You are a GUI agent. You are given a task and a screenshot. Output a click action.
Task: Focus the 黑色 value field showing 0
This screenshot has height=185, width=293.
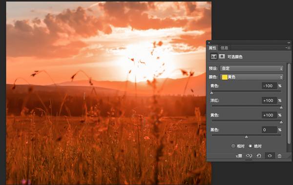click(269, 130)
